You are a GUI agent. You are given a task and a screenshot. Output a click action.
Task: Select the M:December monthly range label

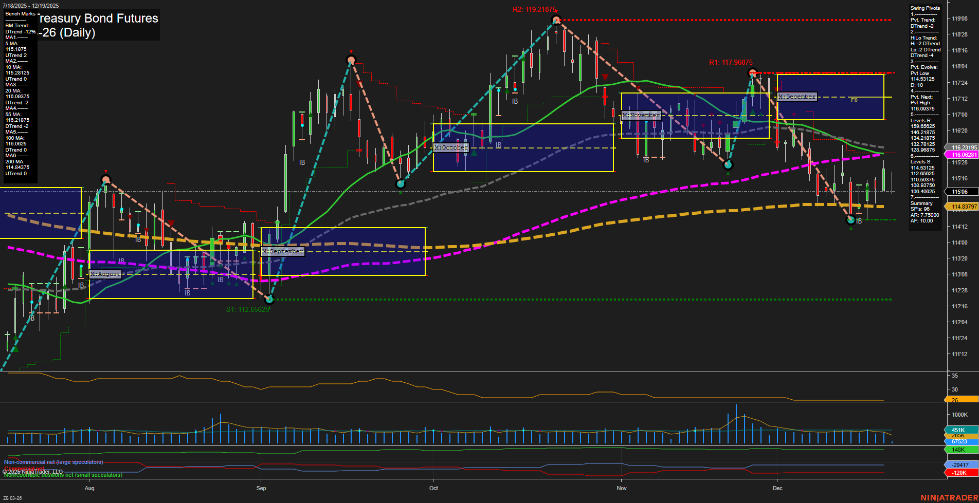[x=796, y=97]
